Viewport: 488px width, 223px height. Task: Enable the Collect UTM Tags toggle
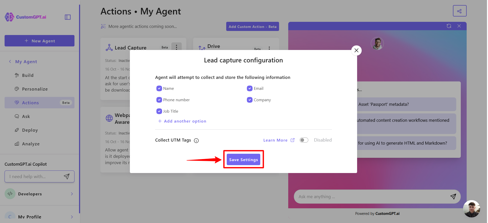tap(304, 140)
